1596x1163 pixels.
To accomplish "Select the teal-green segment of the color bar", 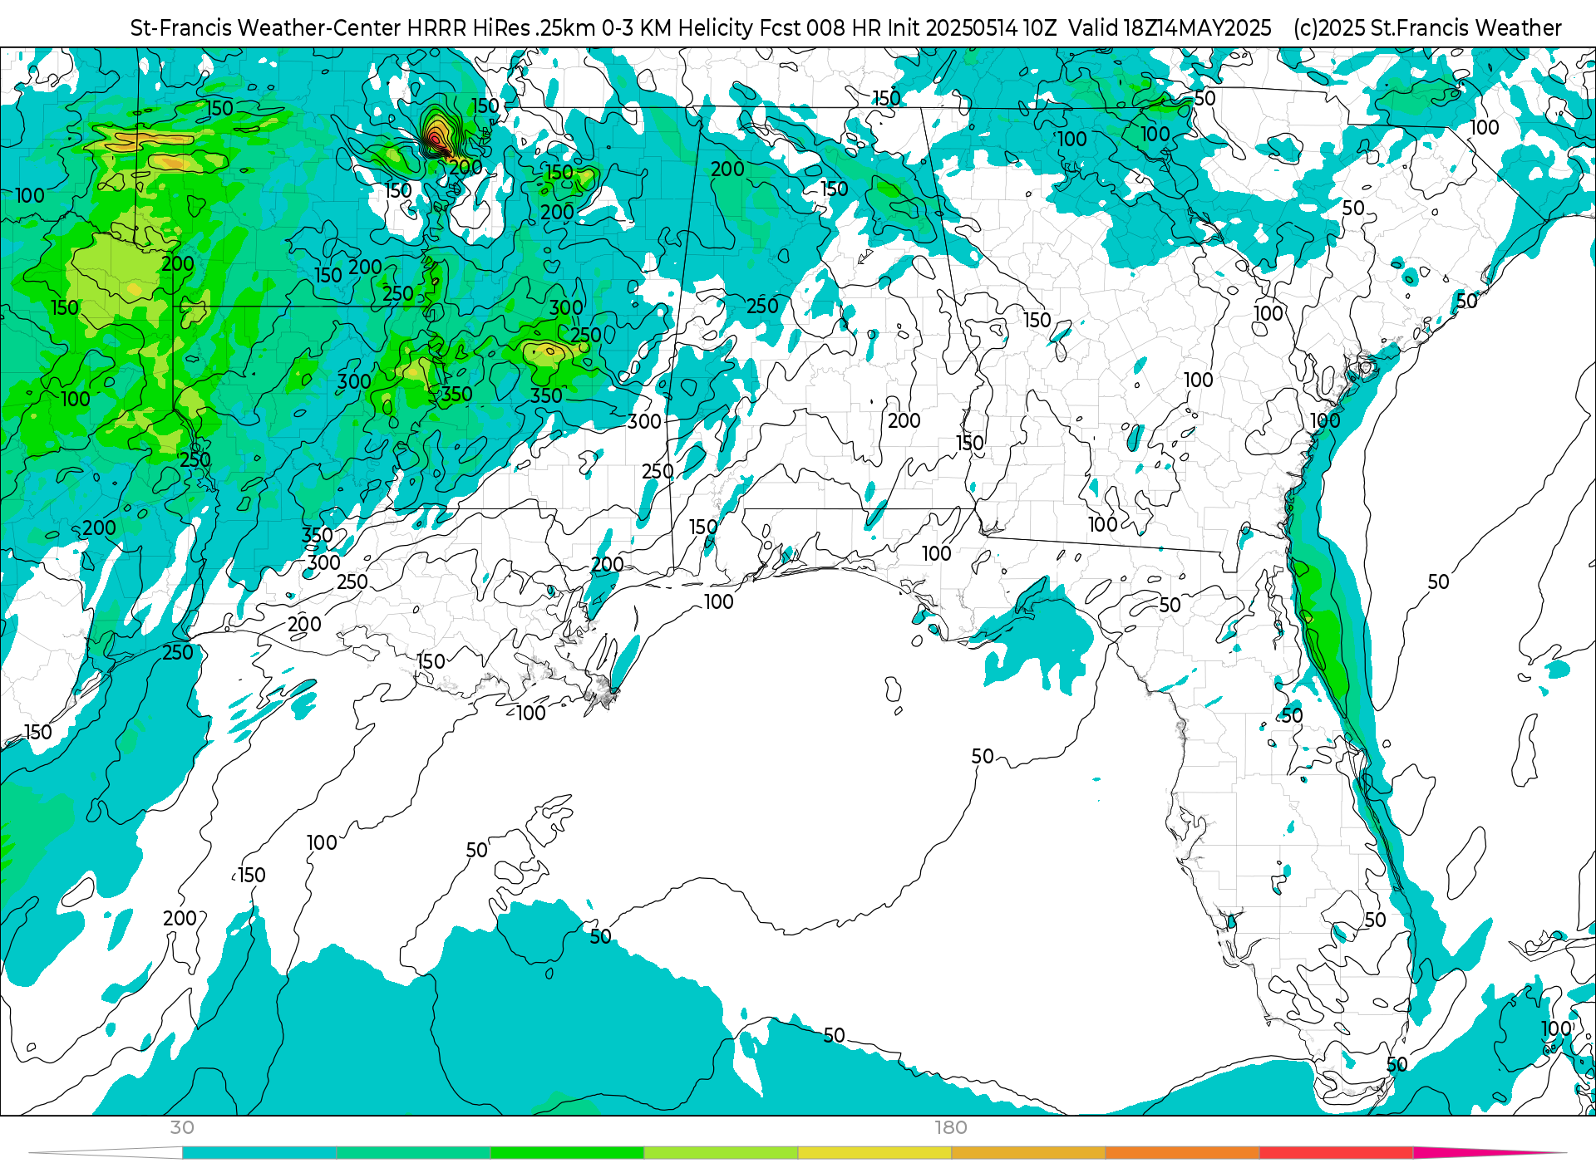I will 413,1153.
